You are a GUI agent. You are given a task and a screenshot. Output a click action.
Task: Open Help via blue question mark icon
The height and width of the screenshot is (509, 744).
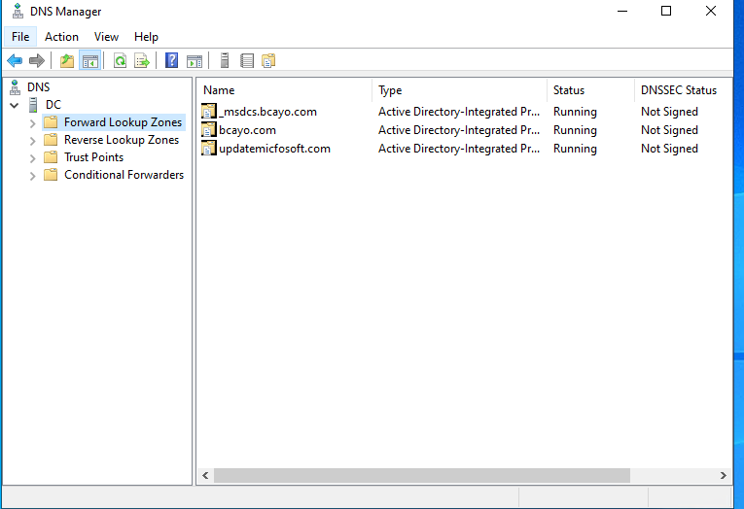pos(171,61)
